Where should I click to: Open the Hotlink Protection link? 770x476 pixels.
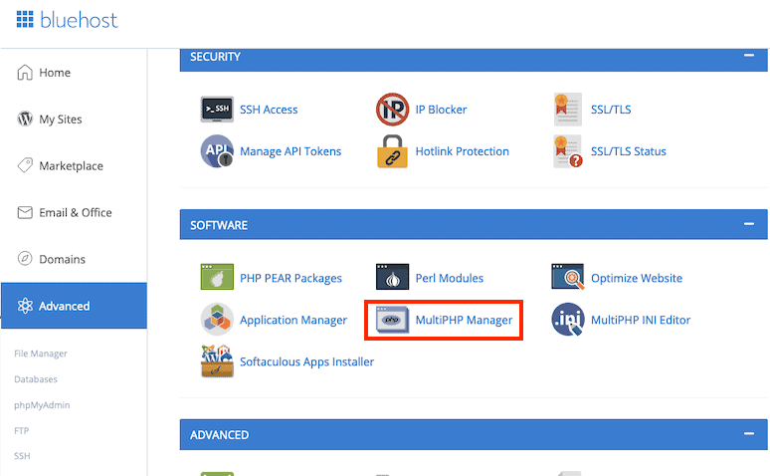tap(462, 151)
